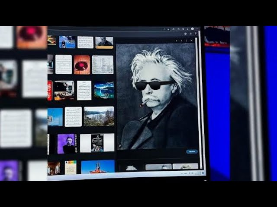Open the rightmost related image below preview
This screenshot has height=207, width=277.
[185, 166]
